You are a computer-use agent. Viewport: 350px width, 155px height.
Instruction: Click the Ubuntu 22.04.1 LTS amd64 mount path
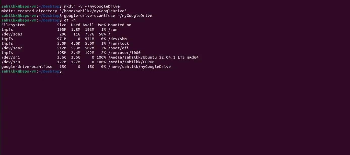(x=153, y=57)
